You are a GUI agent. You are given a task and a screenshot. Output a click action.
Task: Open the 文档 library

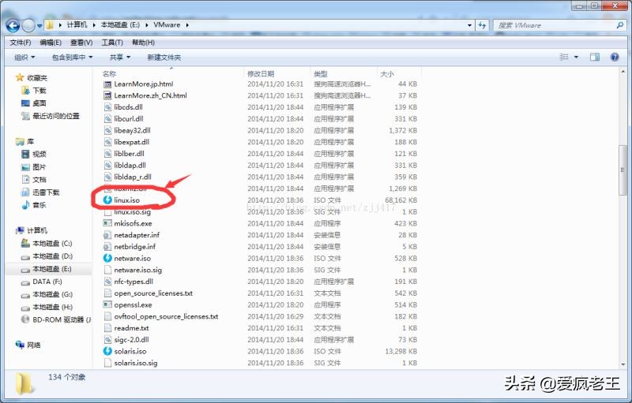[x=34, y=180]
